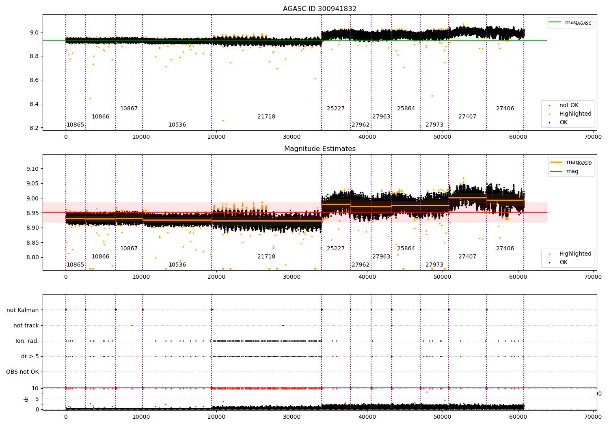Click label 25227 in the Magnitude Estimates plot
This screenshot has width=609, height=426.
[336, 249]
